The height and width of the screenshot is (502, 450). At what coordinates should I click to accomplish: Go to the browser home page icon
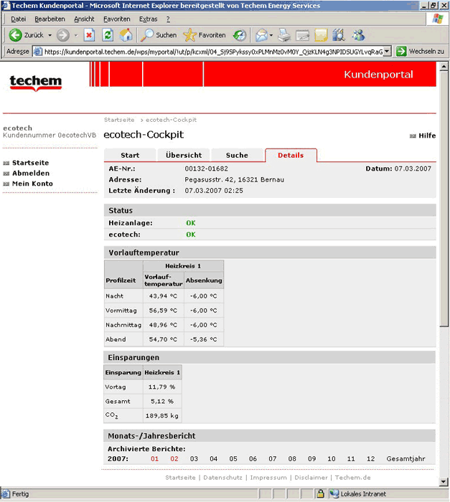[x=126, y=35]
